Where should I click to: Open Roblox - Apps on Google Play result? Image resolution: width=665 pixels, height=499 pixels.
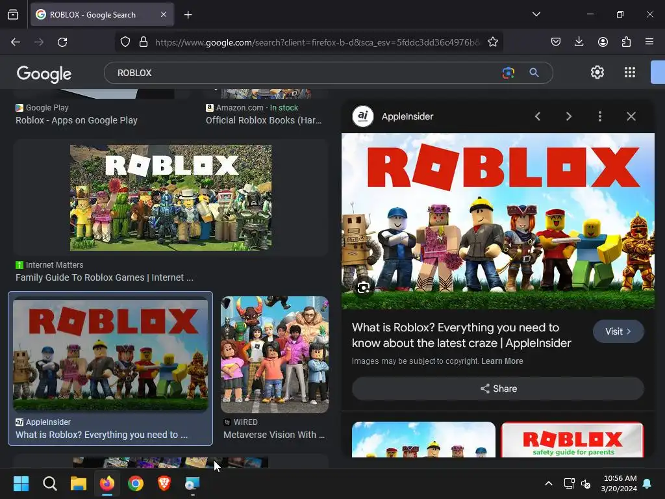click(x=77, y=120)
